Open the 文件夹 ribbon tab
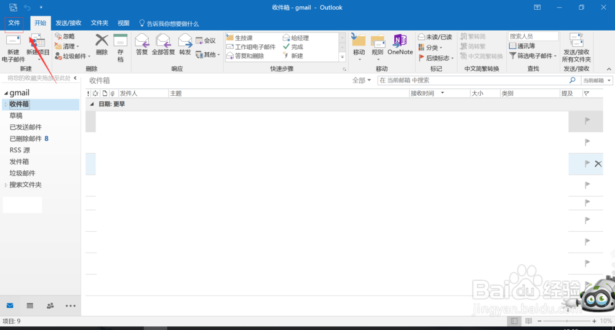The width and height of the screenshot is (615, 330). tap(99, 23)
